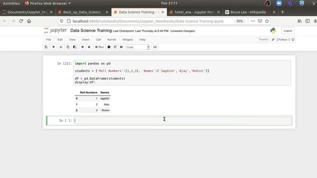Interrupt the kernel with stop icon
The image size is (317, 178).
pos(109,47)
